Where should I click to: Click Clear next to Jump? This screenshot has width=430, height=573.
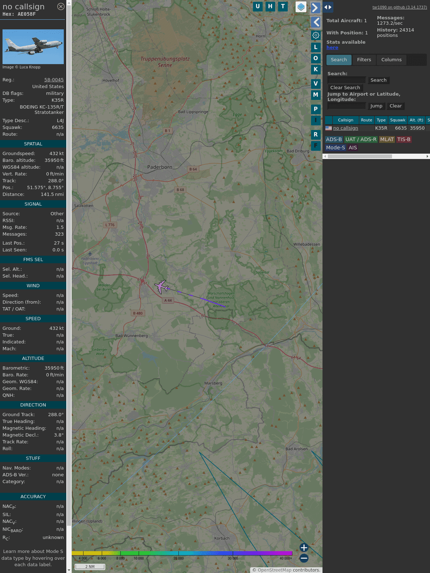[x=396, y=106]
